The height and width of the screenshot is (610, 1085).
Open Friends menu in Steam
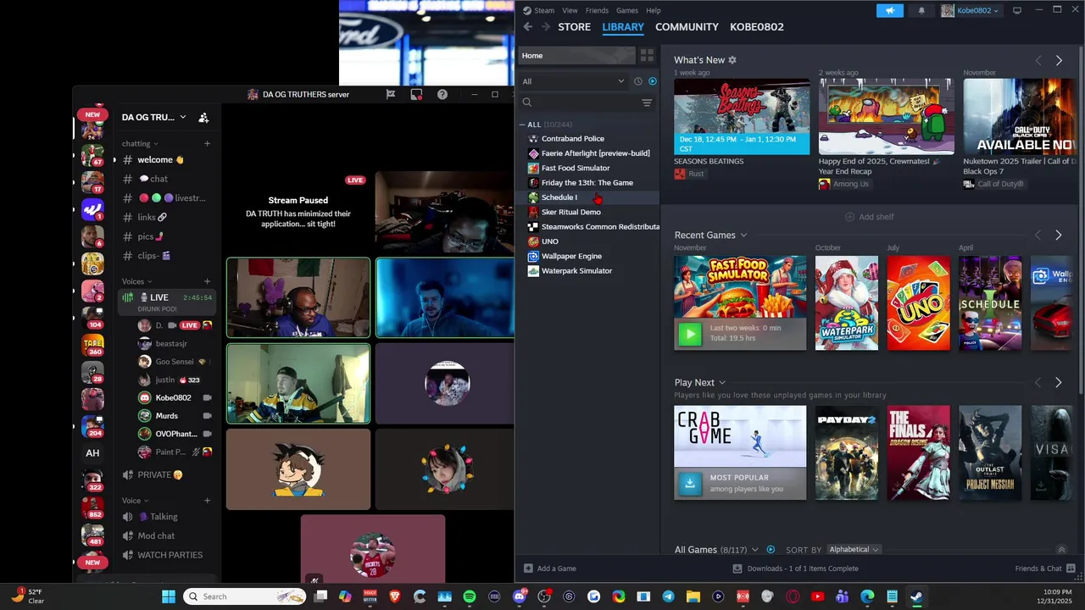click(x=597, y=10)
